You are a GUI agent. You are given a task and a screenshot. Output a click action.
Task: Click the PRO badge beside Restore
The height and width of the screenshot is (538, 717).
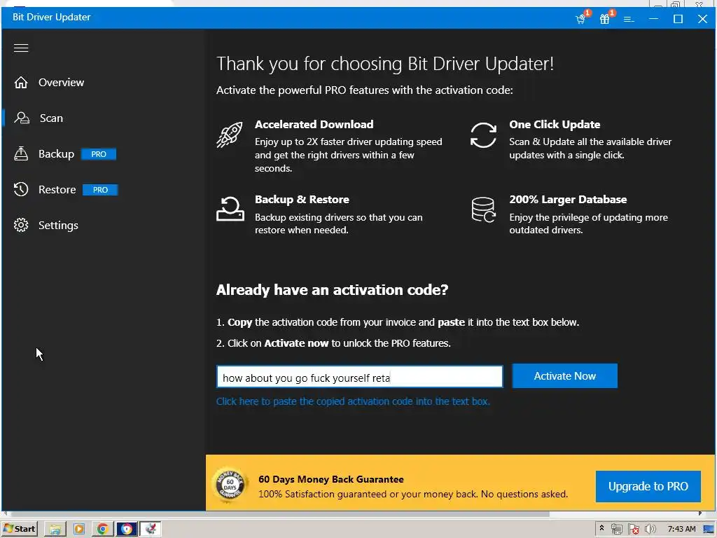(x=100, y=190)
